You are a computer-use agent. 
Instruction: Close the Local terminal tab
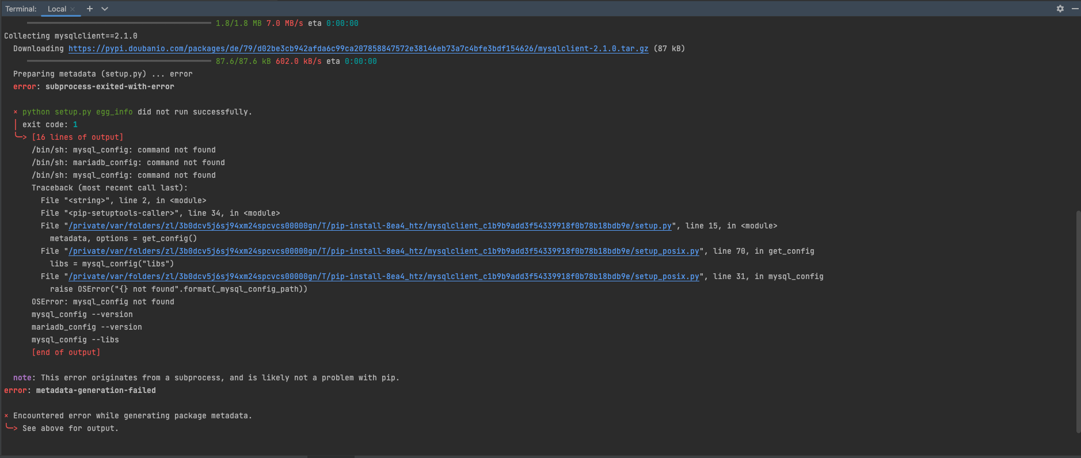point(73,9)
